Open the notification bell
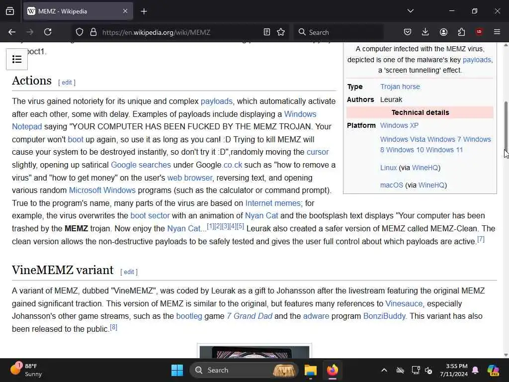This screenshot has width=509, height=382. point(475,370)
